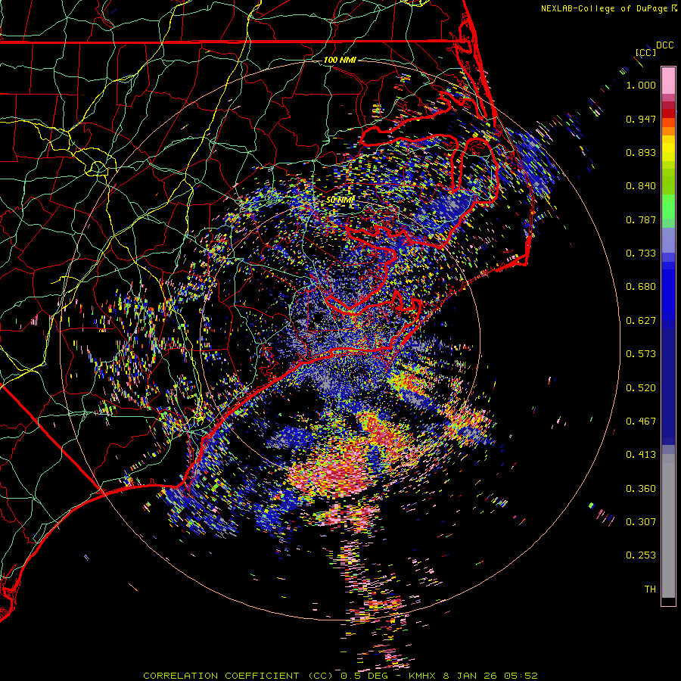Pick the red segment of the color scale
Viewport: 681px width, 681px height.
coord(668,113)
